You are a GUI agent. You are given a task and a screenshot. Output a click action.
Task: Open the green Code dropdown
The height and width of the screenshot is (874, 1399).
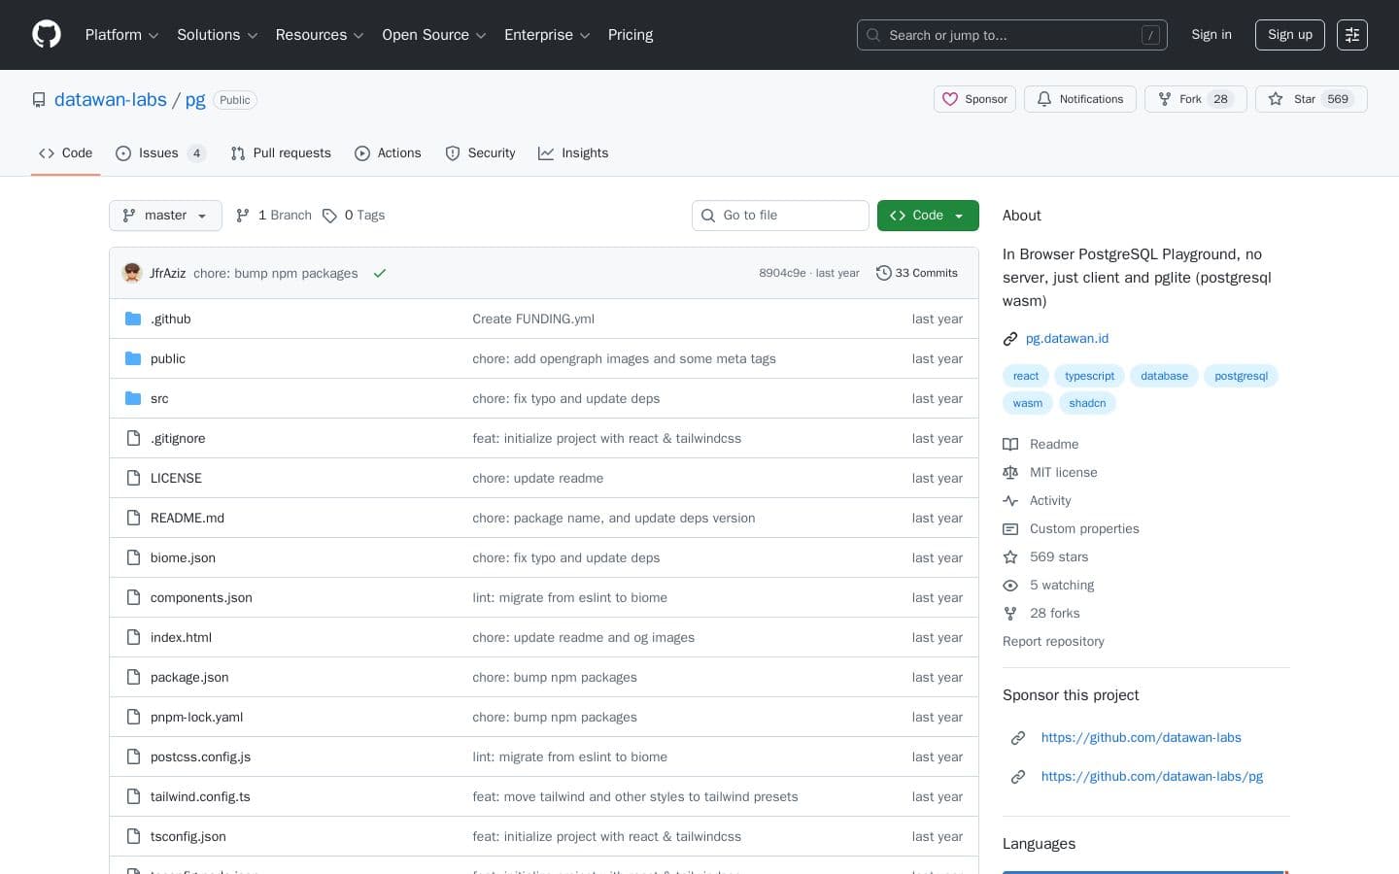(x=927, y=216)
